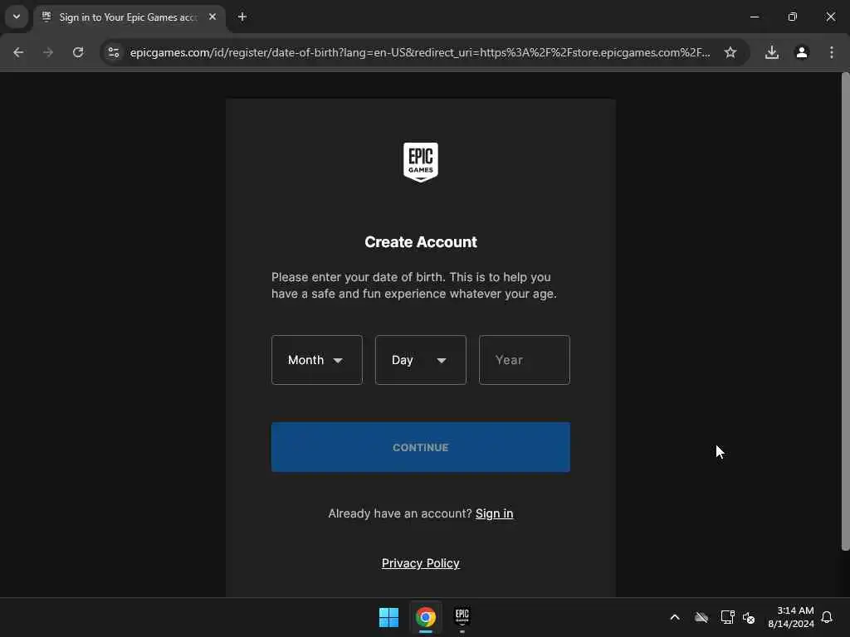The image size is (850, 637).
Task: Open the Privacy Policy link
Action: [420, 563]
